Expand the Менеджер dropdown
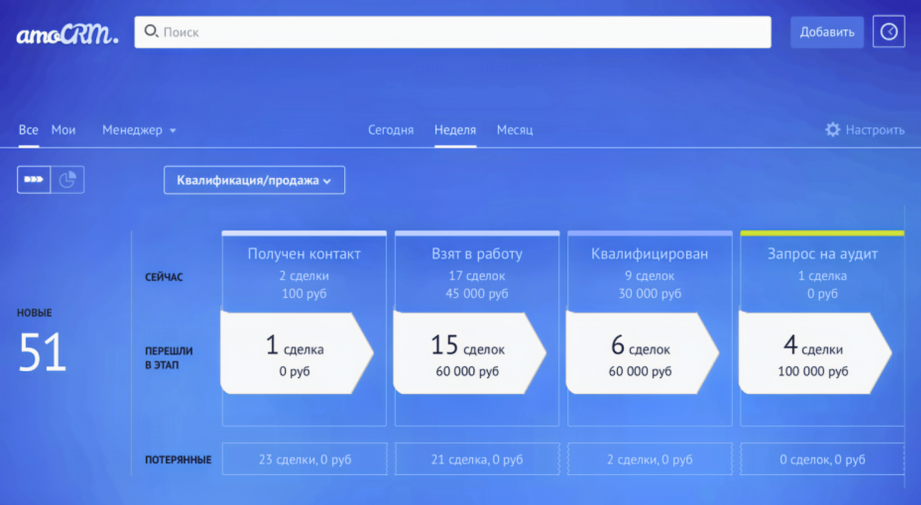This screenshot has height=505, width=921. point(139,130)
